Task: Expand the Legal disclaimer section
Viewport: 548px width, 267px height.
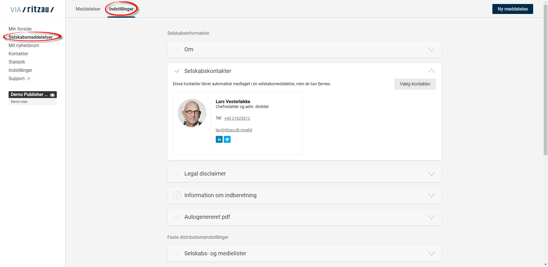Action: 431,174
